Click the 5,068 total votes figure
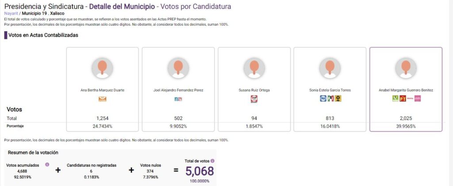 coord(200,171)
